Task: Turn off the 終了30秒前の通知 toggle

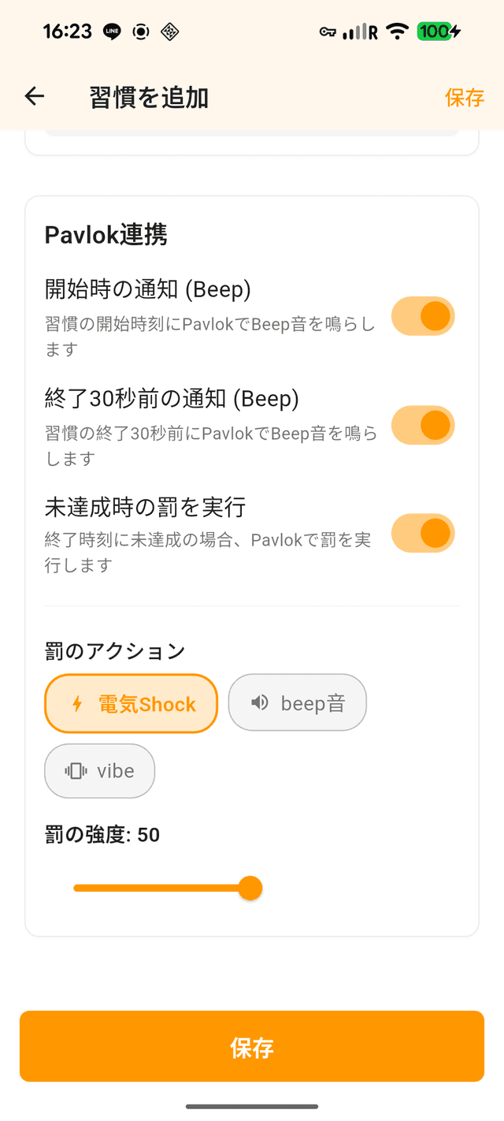Action: pos(423,425)
